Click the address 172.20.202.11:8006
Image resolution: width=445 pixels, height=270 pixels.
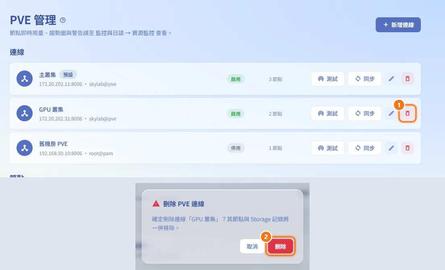(x=60, y=84)
